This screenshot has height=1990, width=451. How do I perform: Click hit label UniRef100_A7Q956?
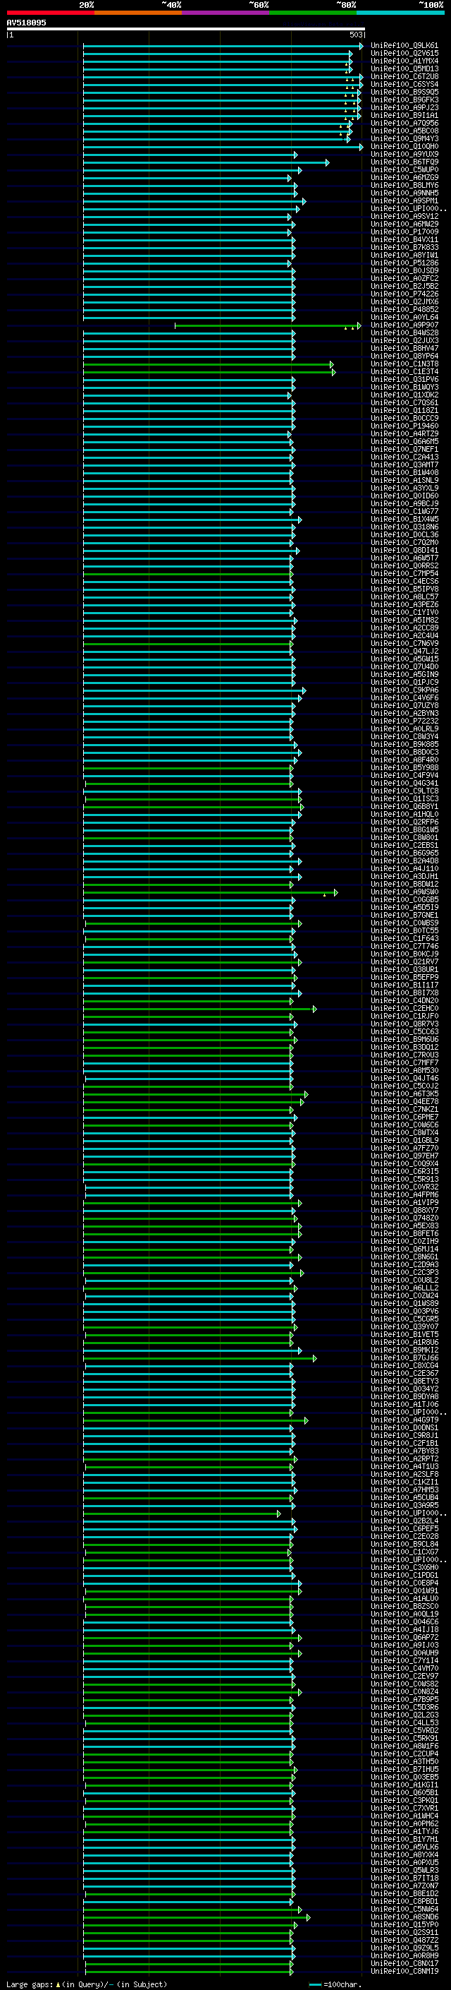(404, 123)
